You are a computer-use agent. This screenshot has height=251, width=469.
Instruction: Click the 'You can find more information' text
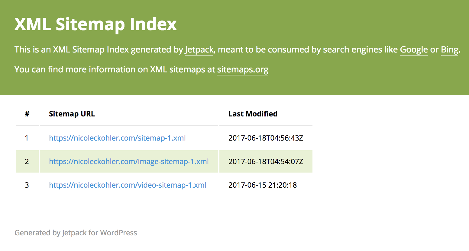(115, 69)
